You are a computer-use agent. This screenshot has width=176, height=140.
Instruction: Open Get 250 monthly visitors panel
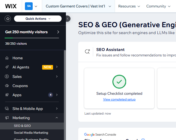[32, 32]
